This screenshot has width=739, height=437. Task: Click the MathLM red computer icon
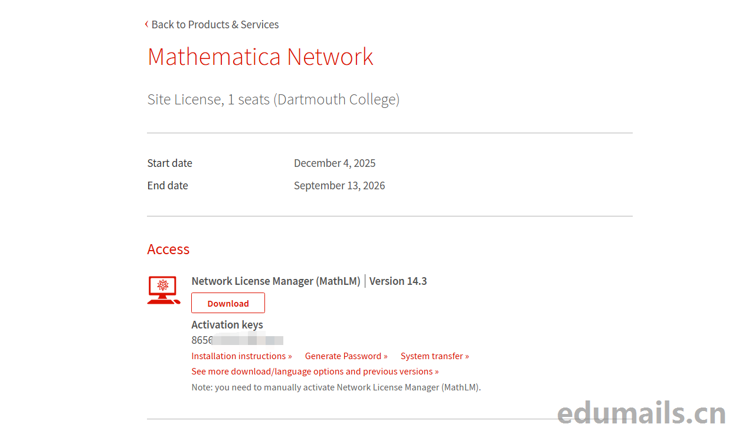pos(163,290)
